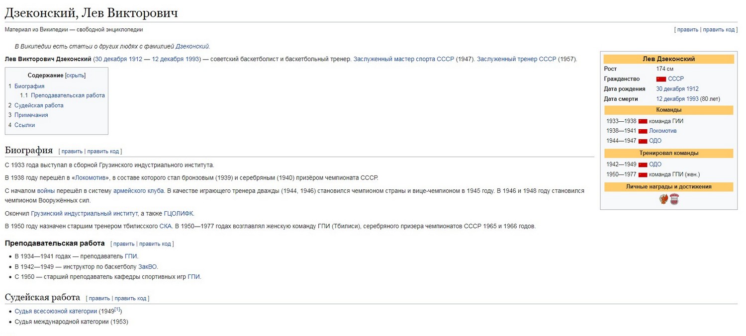Open the Грузинский индустриальный институт link
The width and height of the screenshot is (746, 336).
point(84,214)
